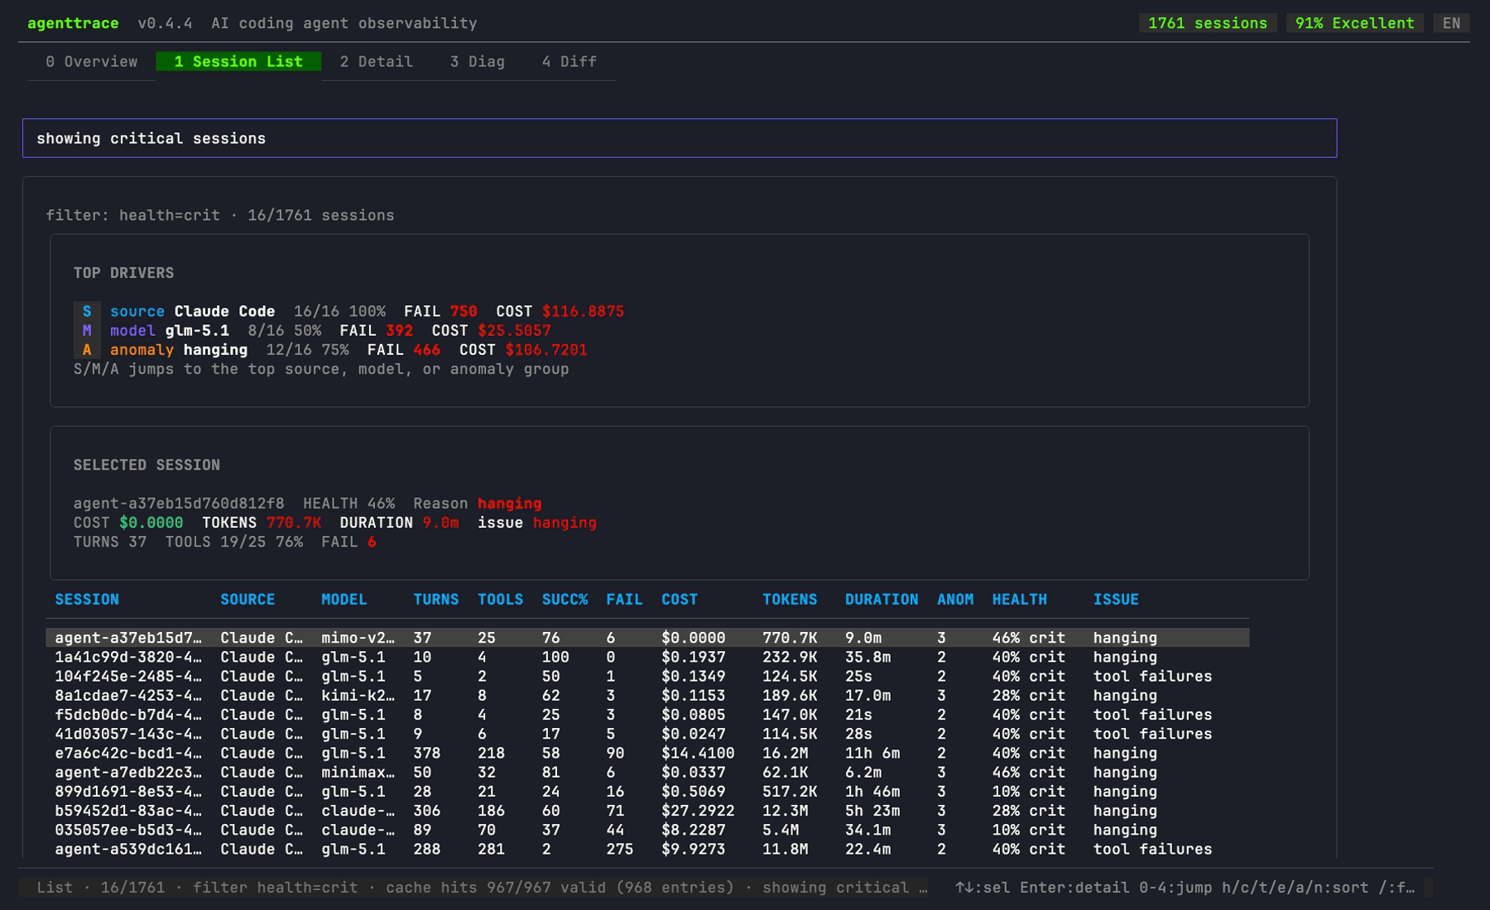1490x910 pixels.
Task: Sort by the SESSION column header
Action: tap(87, 600)
